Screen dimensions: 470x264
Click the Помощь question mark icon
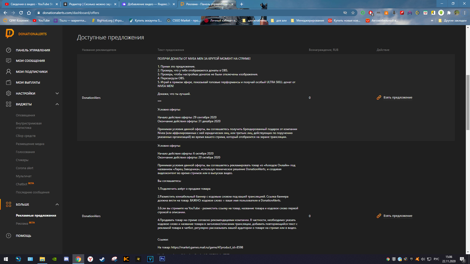click(x=9, y=236)
